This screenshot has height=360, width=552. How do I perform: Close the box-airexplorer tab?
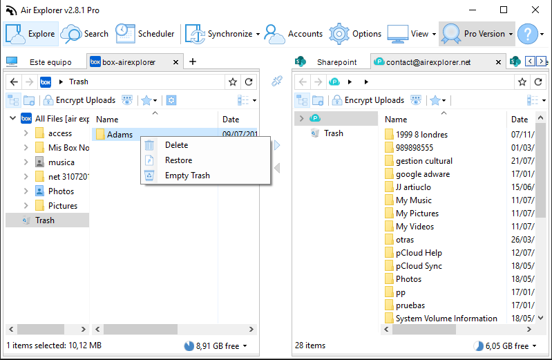pyautogui.click(x=175, y=62)
